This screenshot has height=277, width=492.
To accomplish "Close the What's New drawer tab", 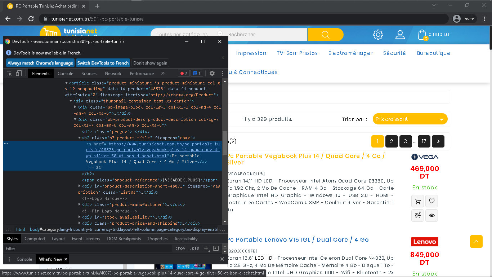I will [66, 259].
